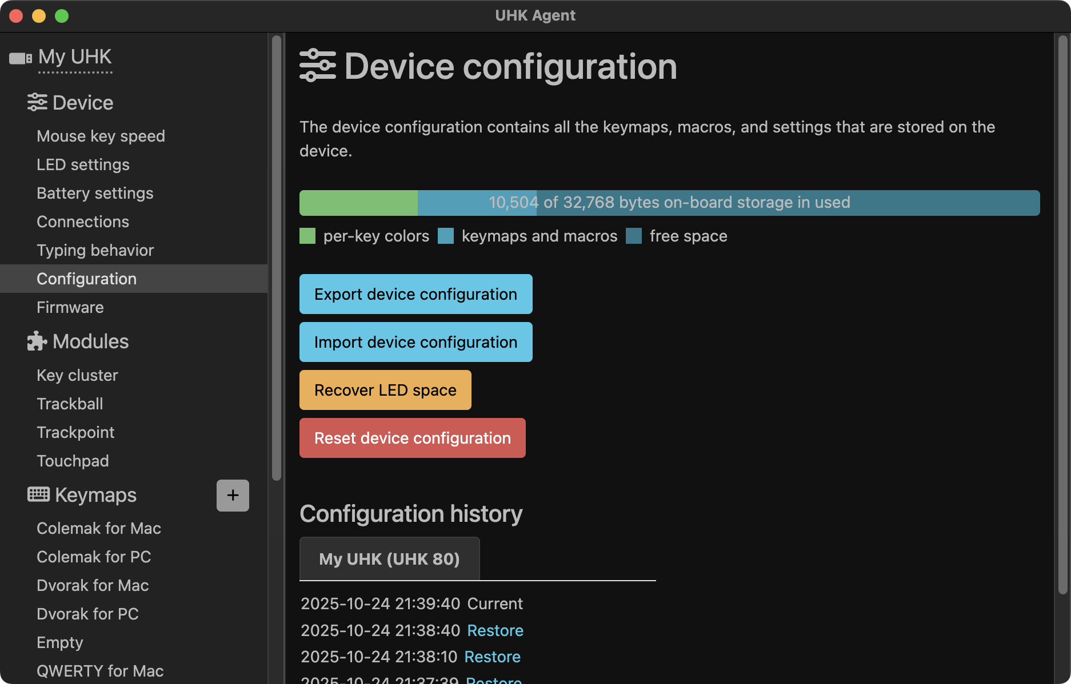The height and width of the screenshot is (684, 1071).
Task: Restore the 21:38:40 configuration
Action: pos(495,630)
